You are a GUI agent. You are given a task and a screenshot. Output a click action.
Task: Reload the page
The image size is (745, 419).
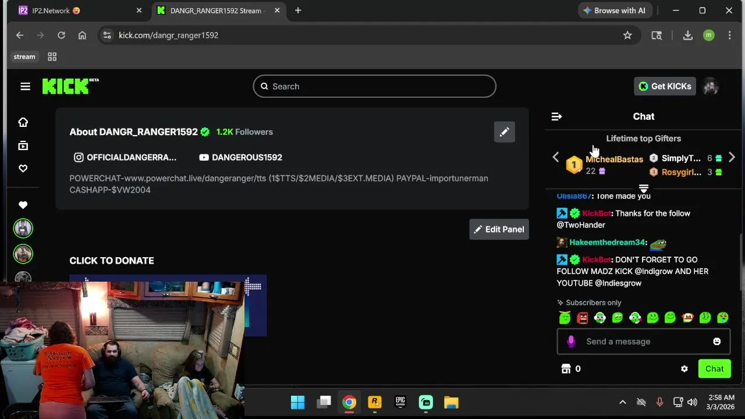(61, 35)
